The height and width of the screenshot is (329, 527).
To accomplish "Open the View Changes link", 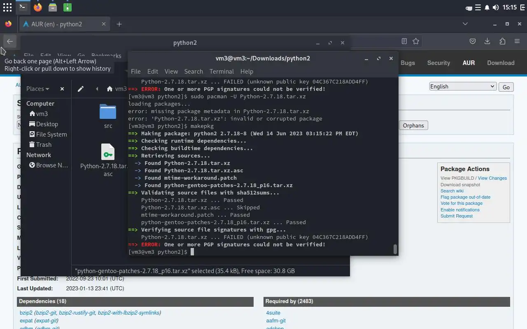I will tap(492, 178).
